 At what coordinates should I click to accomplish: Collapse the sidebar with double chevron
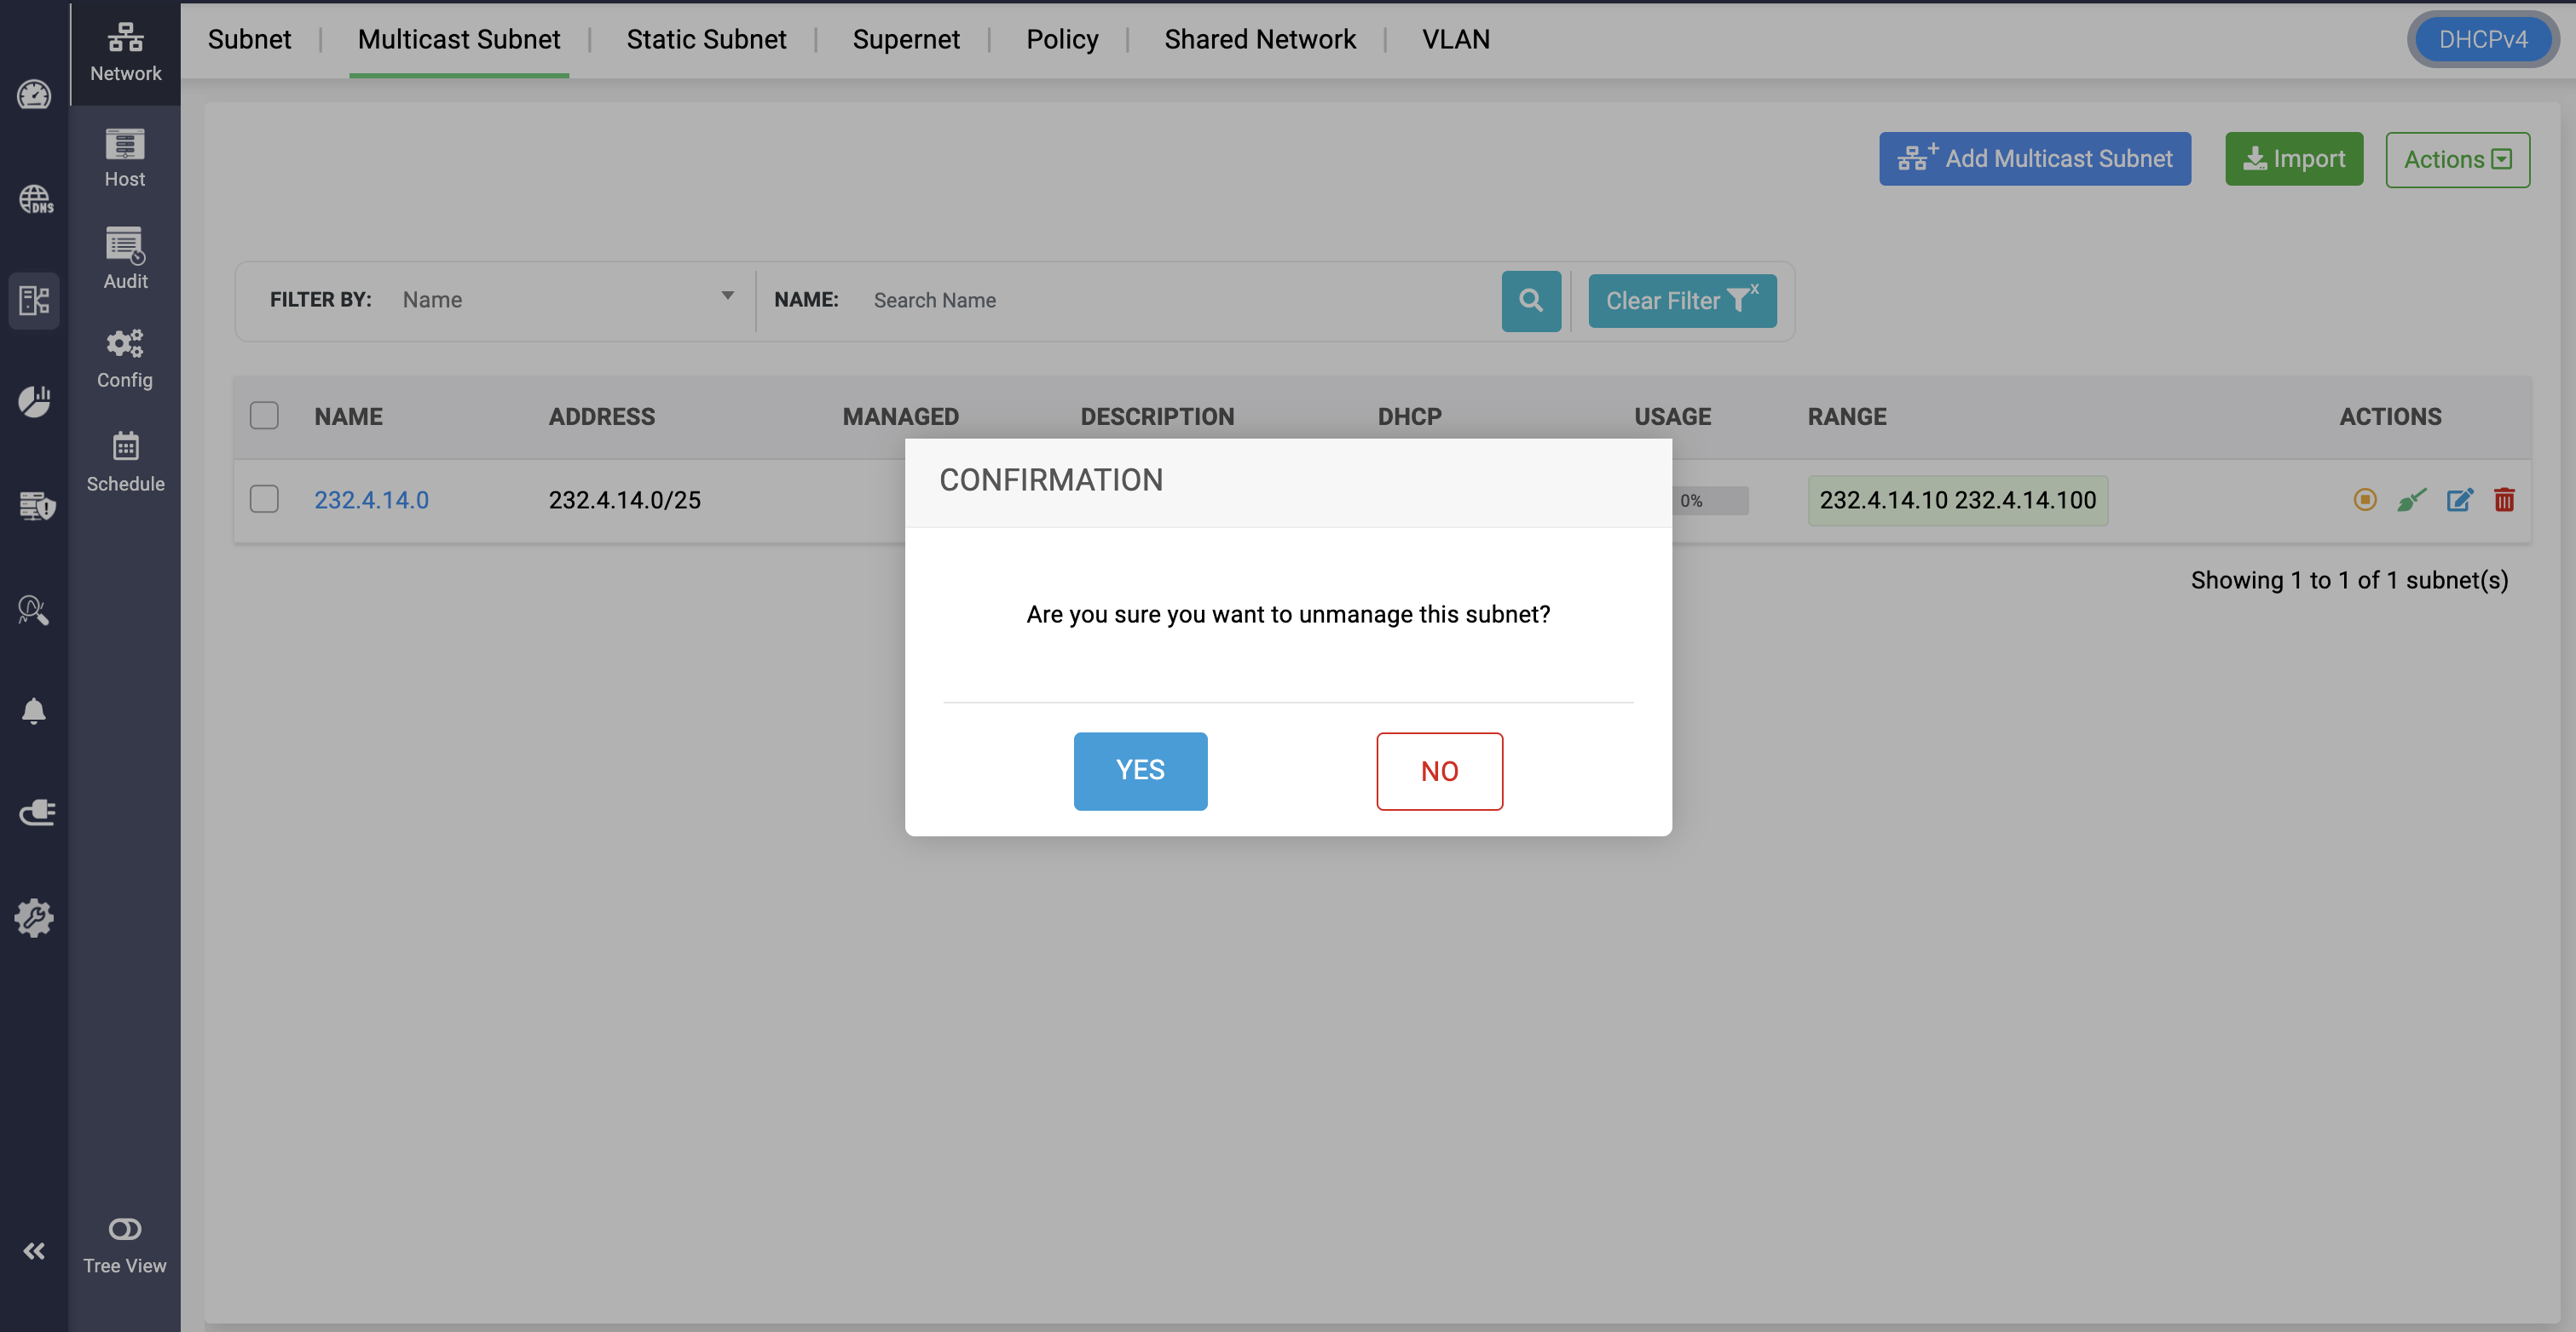[34, 1251]
